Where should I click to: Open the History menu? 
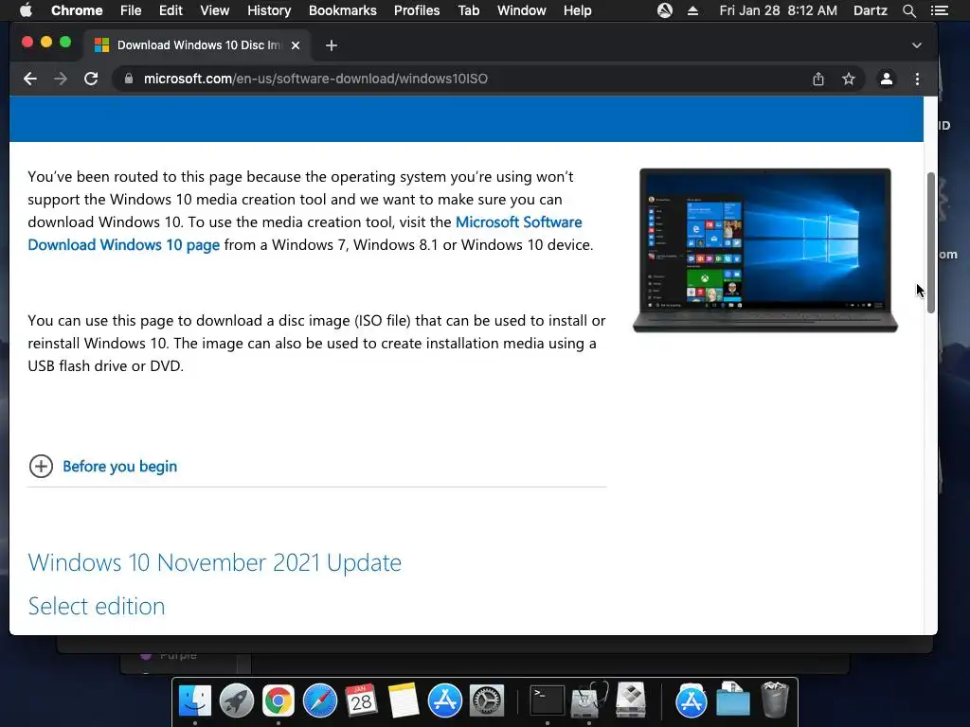(269, 10)
